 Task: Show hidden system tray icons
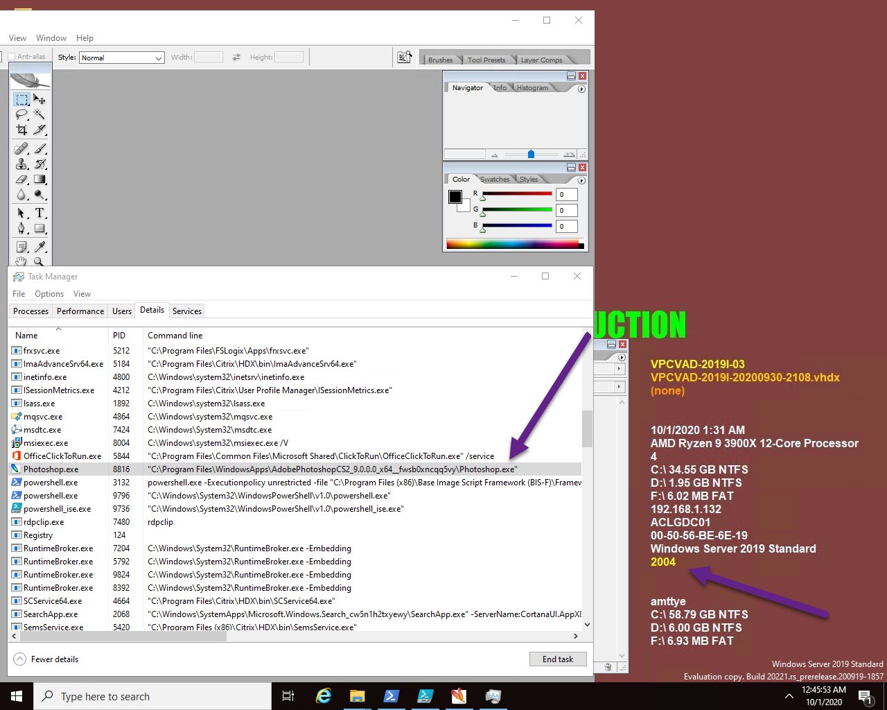[789, 696]
